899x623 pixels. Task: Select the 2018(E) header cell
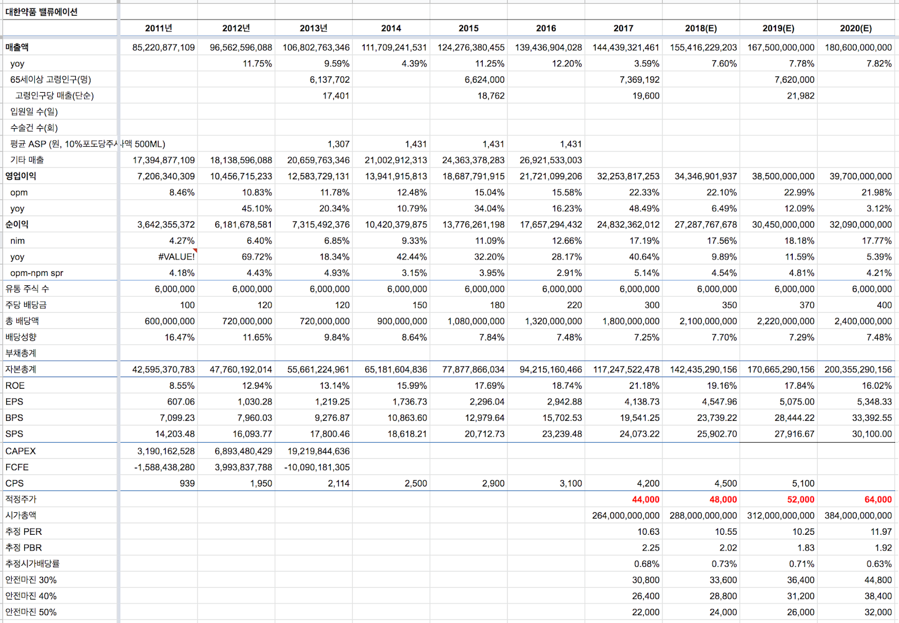point(701,28)
